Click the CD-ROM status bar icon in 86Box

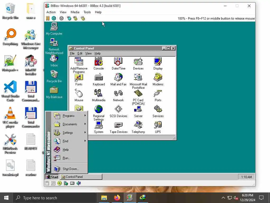[59, 183]
